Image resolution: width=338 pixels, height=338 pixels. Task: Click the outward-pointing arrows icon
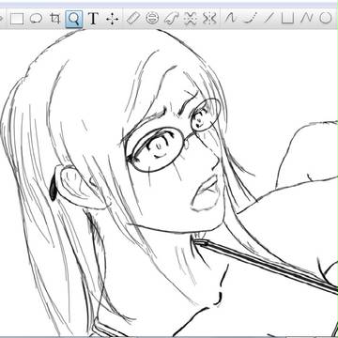point(209,18)
